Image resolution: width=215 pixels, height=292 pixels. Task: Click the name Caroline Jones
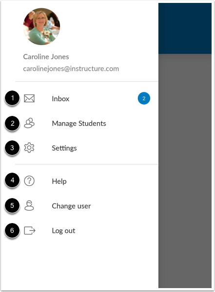tap(46, 57)
